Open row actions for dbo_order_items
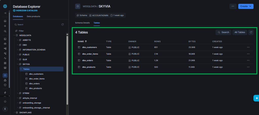The width and height of the screenshot is (259, 115). coord(248,54)
